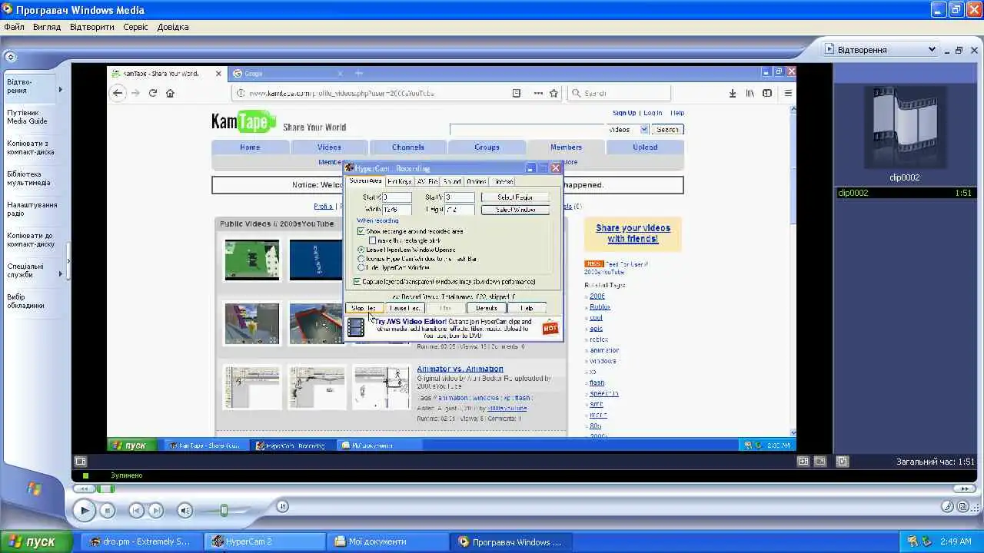Jump to the previous track button
This screenshot has width=984, height=553.
[136, 510]
